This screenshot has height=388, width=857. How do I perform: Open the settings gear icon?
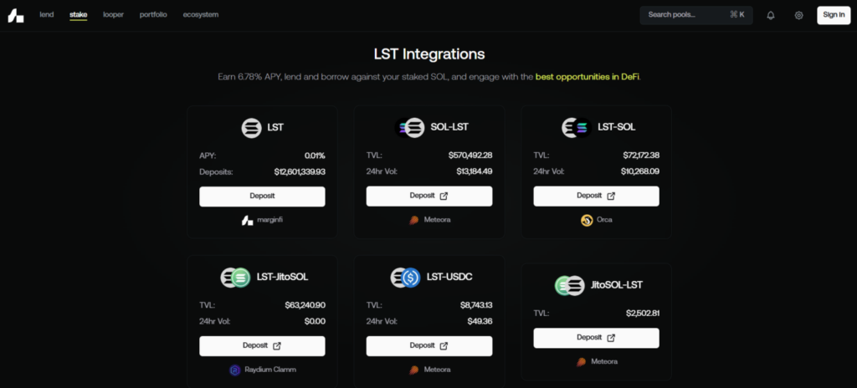click(x=798, y=15)
